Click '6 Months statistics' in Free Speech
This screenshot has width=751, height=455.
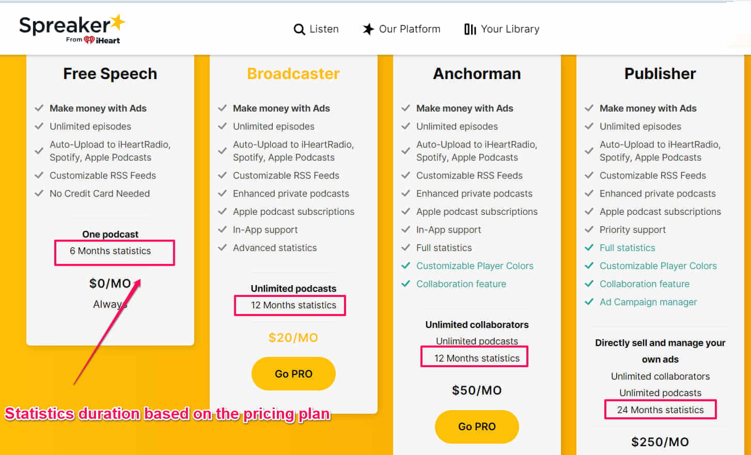[111, 251]
